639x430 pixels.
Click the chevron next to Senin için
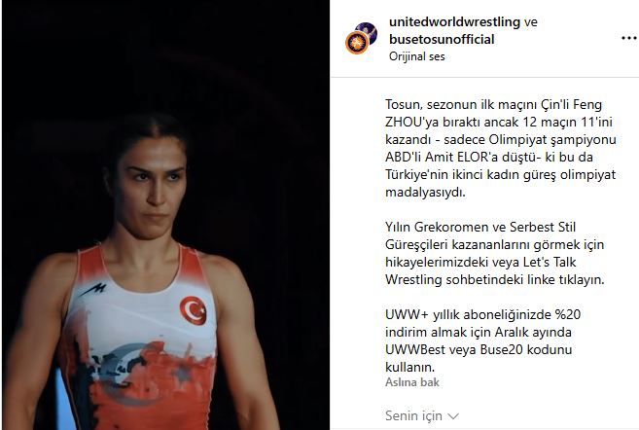click(x=453, y=416)
